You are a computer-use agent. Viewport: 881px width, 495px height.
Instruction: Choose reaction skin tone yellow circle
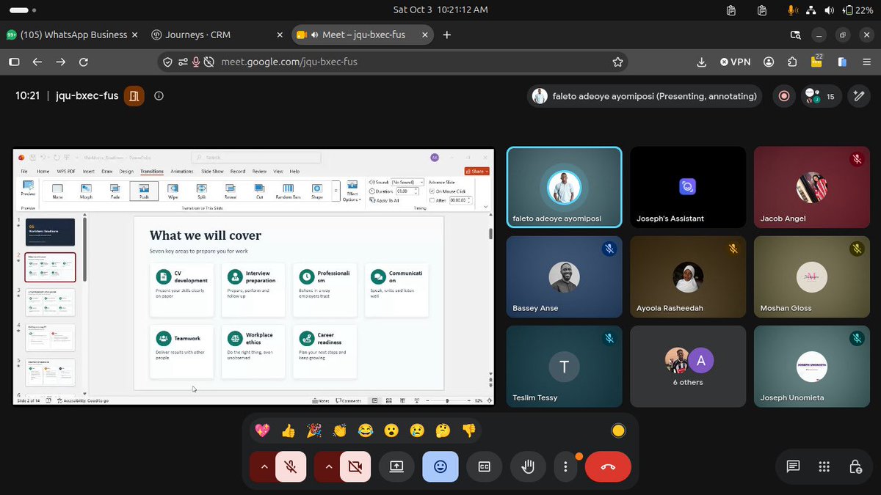618,430
